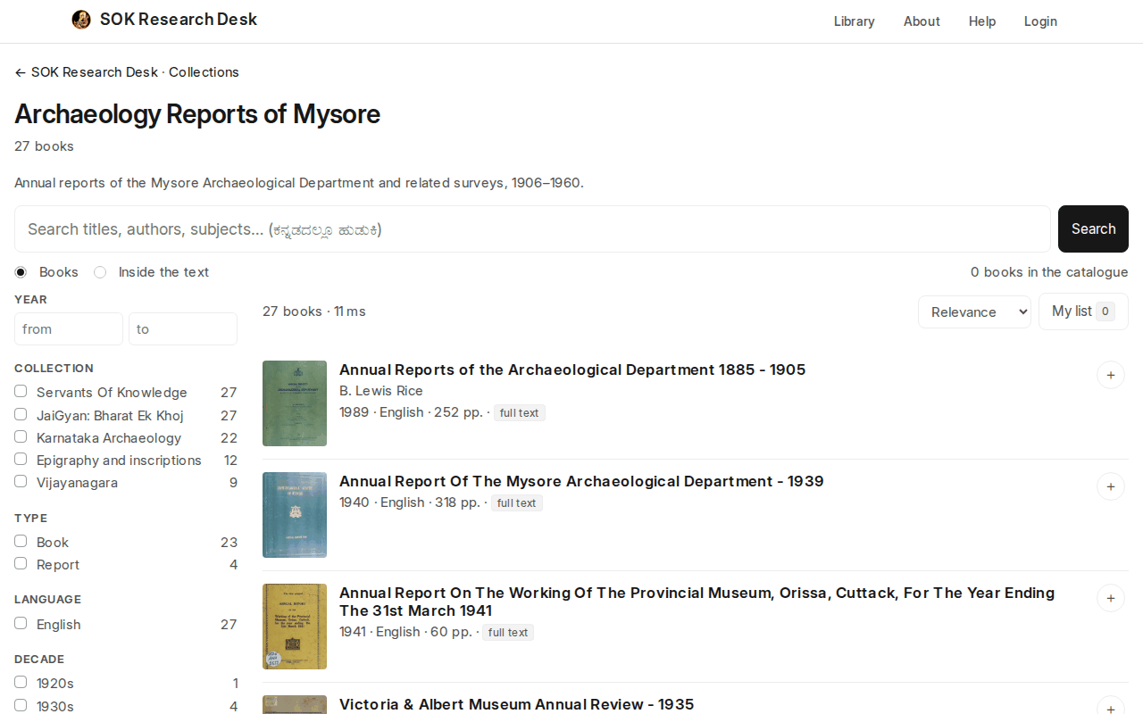Click the Year to input field
Viewport: 1143px width, 714px height.
(x=183, y=329)
